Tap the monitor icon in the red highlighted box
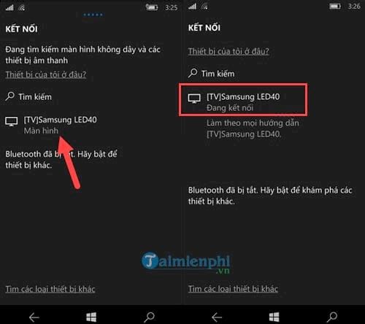This screenshot has height=324, width=365. point(194,99)
